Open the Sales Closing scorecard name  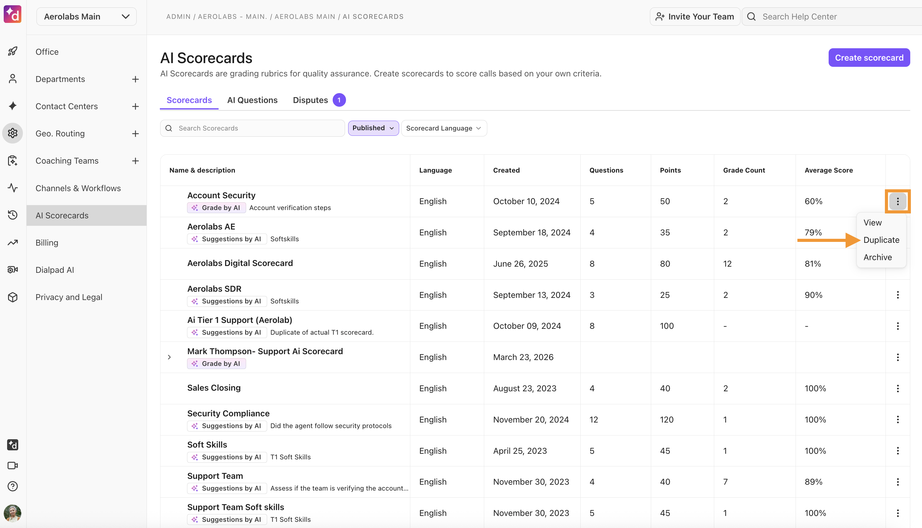pos(214,388)
